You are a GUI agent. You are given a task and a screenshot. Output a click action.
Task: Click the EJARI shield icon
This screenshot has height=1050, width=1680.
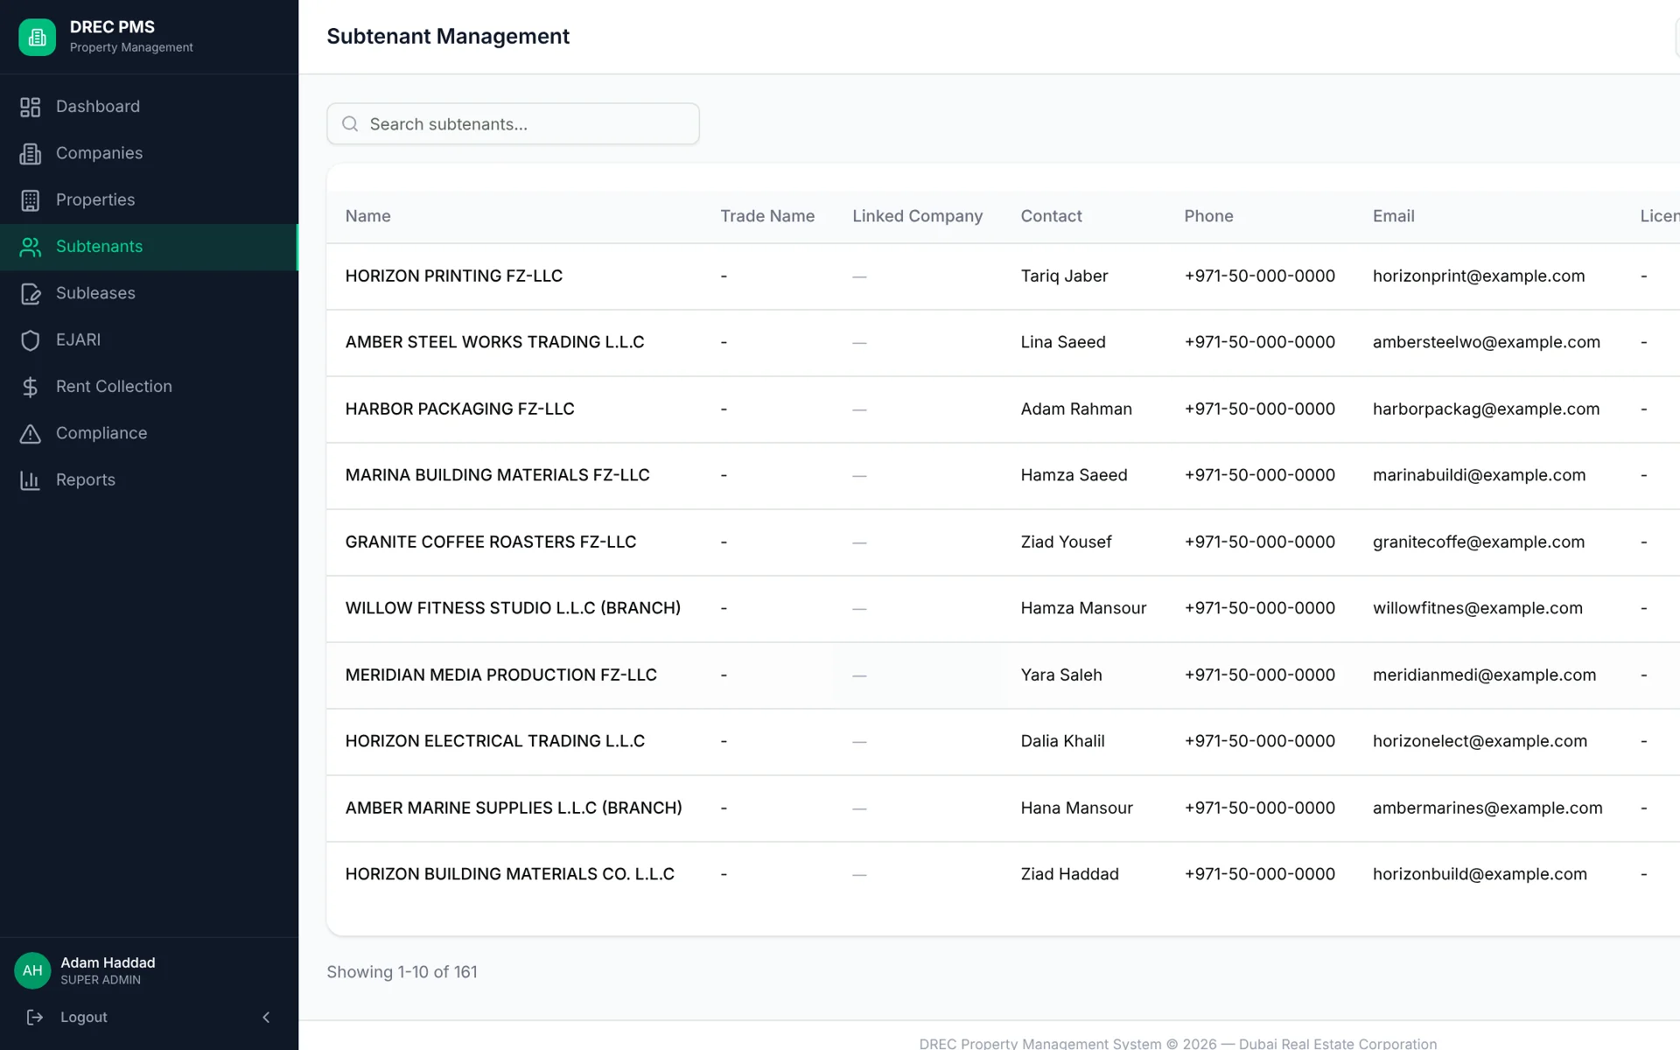[x=31, y=340]
